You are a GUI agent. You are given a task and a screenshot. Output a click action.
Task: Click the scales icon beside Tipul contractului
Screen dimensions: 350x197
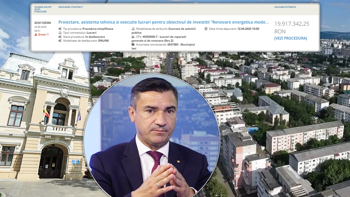[60, 33]
